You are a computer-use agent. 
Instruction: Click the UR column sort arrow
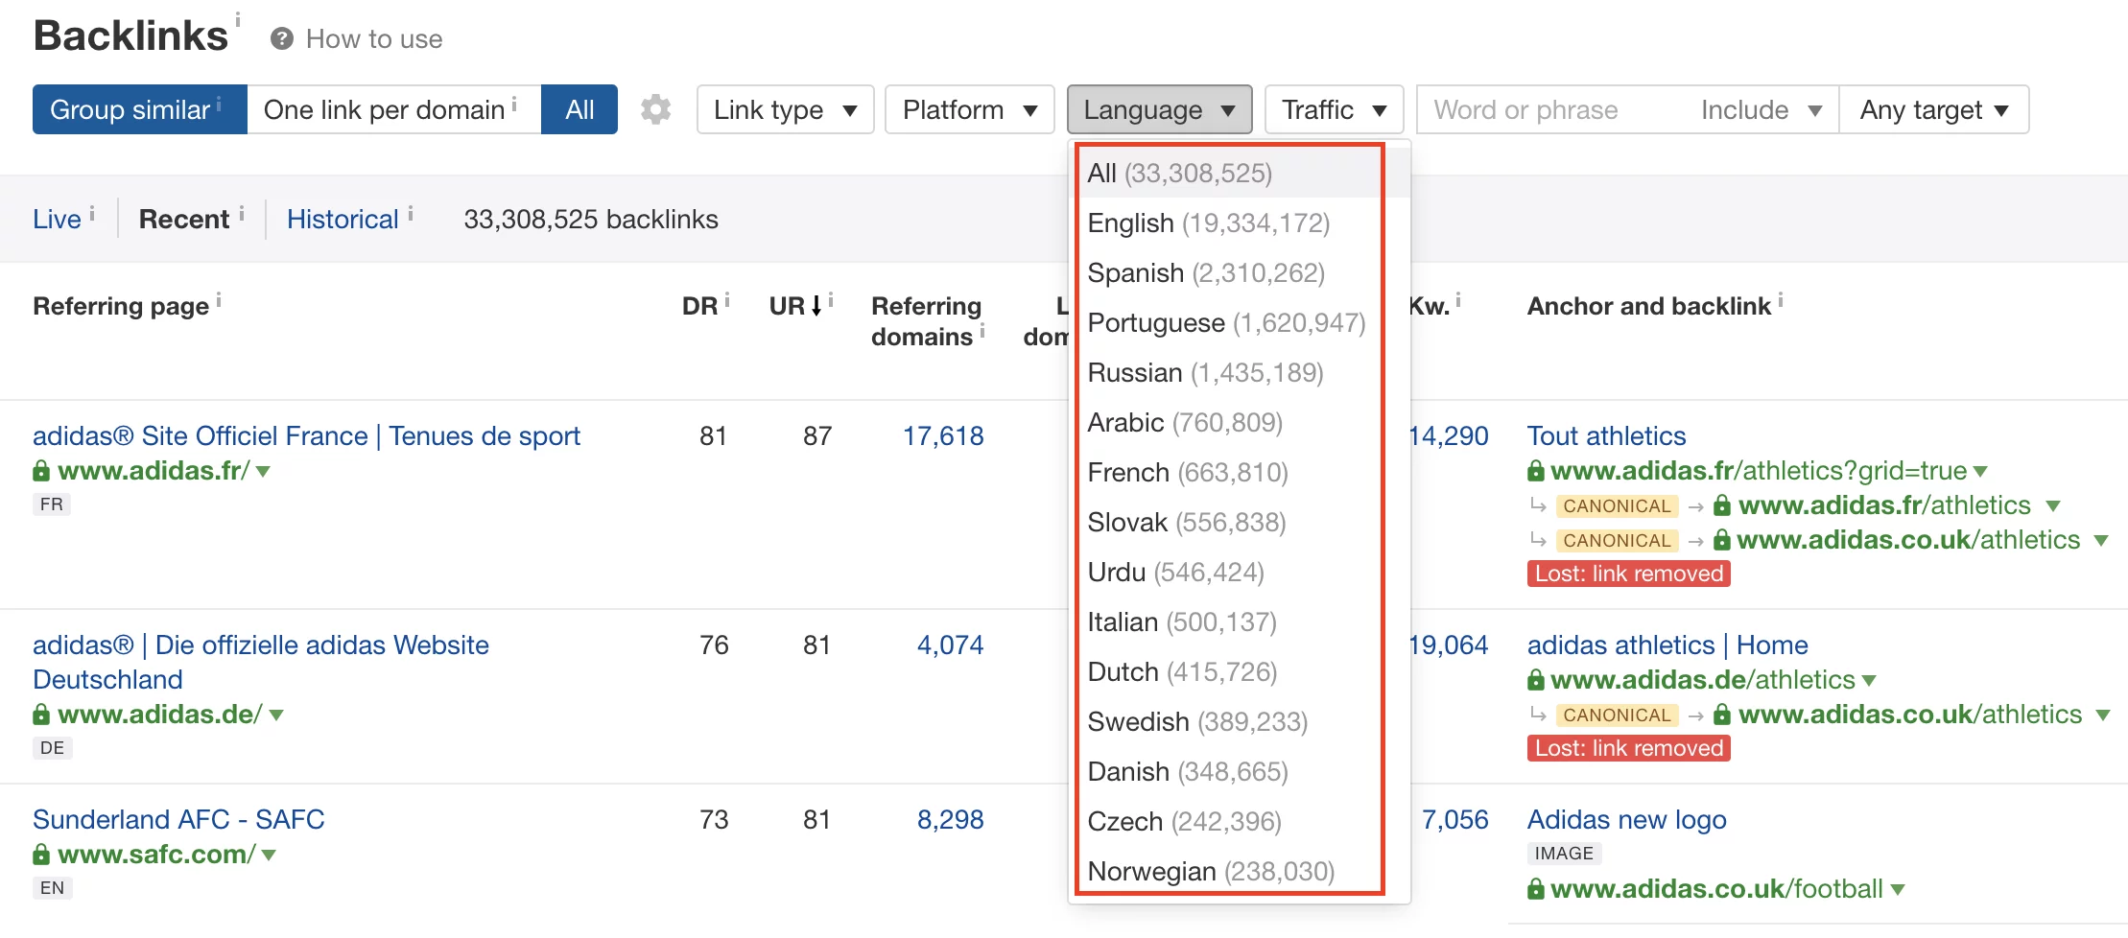pos(815,305)
